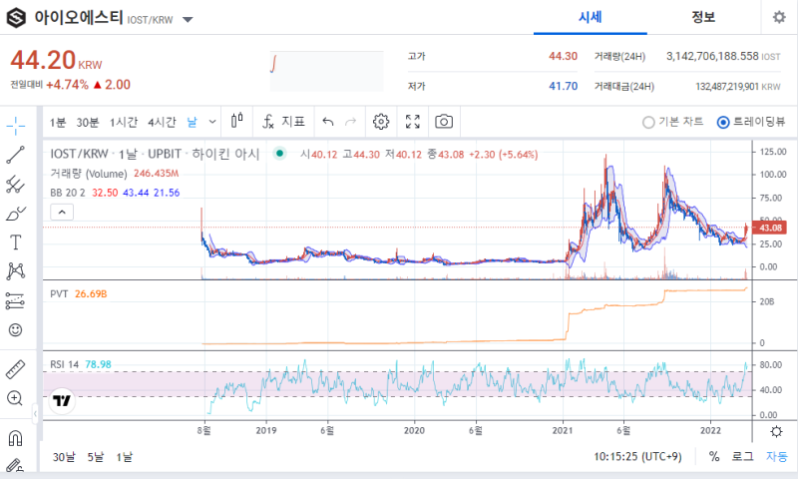
Task: Select the long position prediction tool
Action: pyautogui.click(x=16, y=300)
